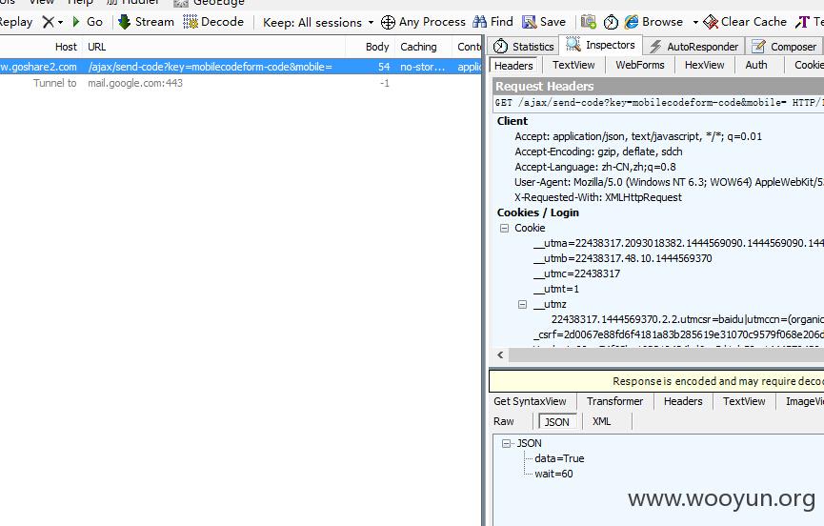Click the Browse button with the IE icon

[654, 22]
